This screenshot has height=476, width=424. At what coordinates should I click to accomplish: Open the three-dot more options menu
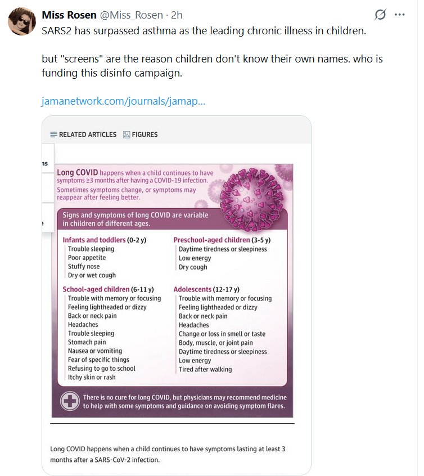pos(400,15)
